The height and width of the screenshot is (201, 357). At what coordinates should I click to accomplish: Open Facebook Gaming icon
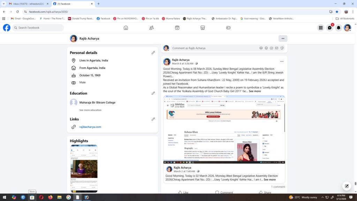tap(228, 28)
